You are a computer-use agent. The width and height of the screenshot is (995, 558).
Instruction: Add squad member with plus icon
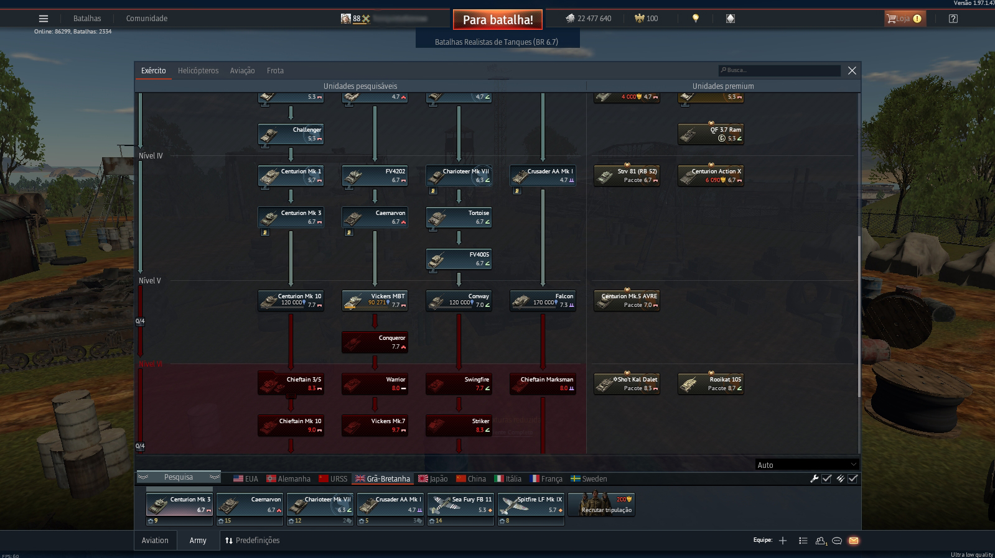[783, 541]
